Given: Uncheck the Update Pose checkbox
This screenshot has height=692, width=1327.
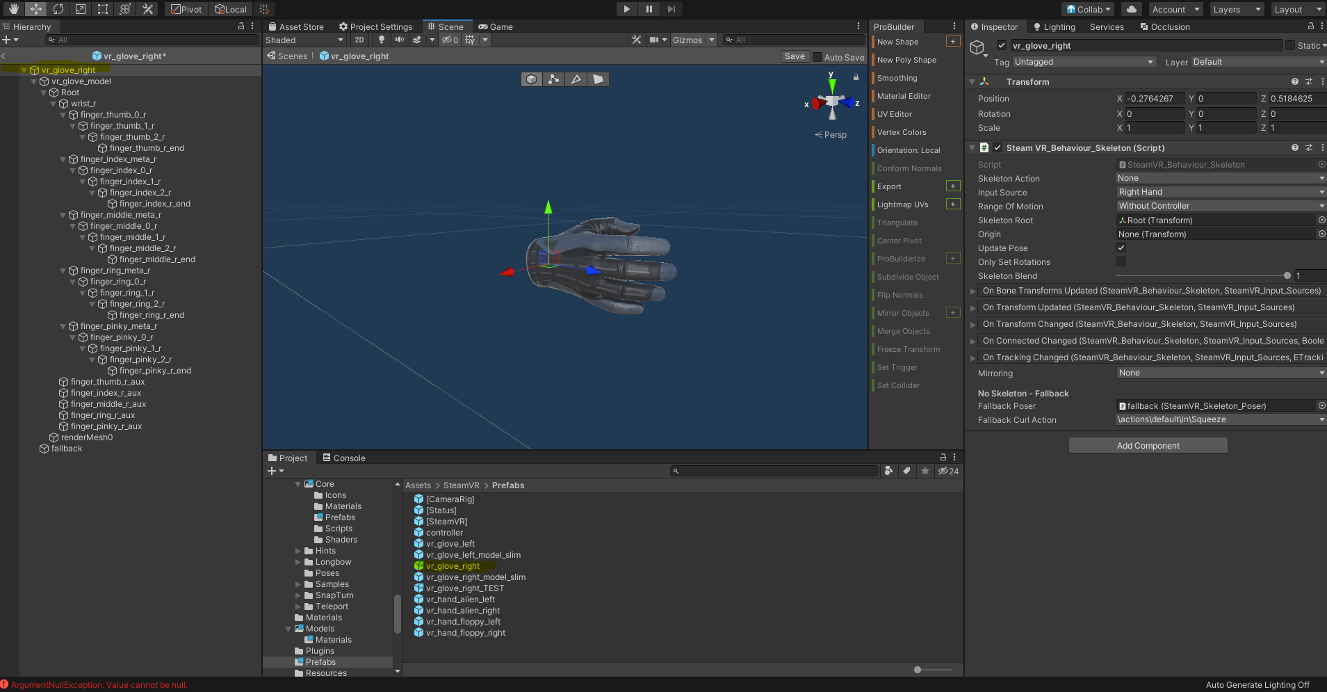Looking at the screenshot, I should pyautogui.click(x=1121, y=248).
